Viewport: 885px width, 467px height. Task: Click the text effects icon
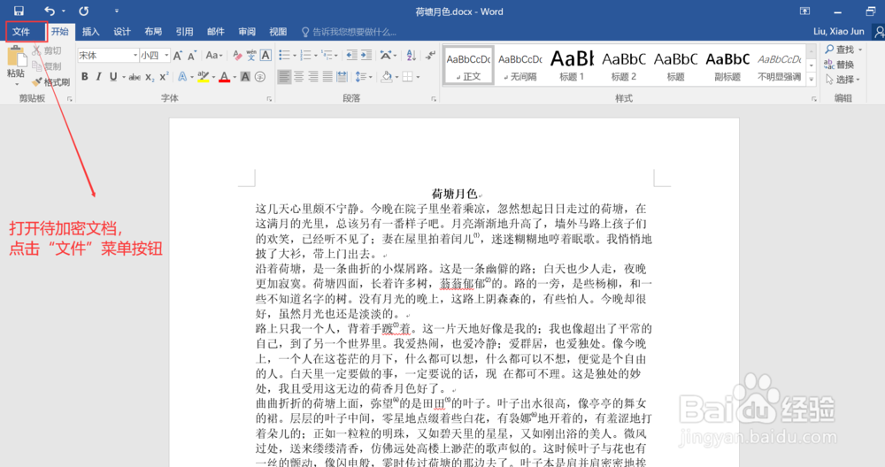[182, 77]
